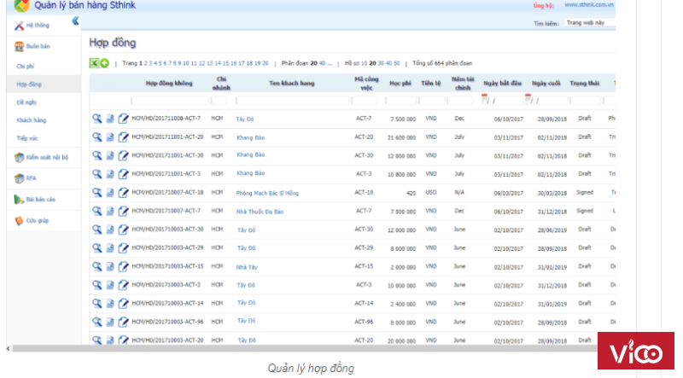Open the Tìm kiếm scope dropdown
The image size is (683, 378).
(589, 23)
